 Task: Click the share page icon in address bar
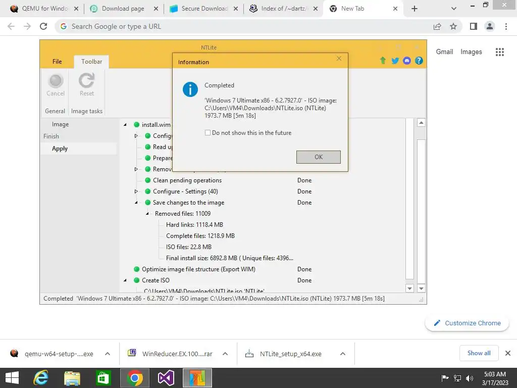click(437, 26)
